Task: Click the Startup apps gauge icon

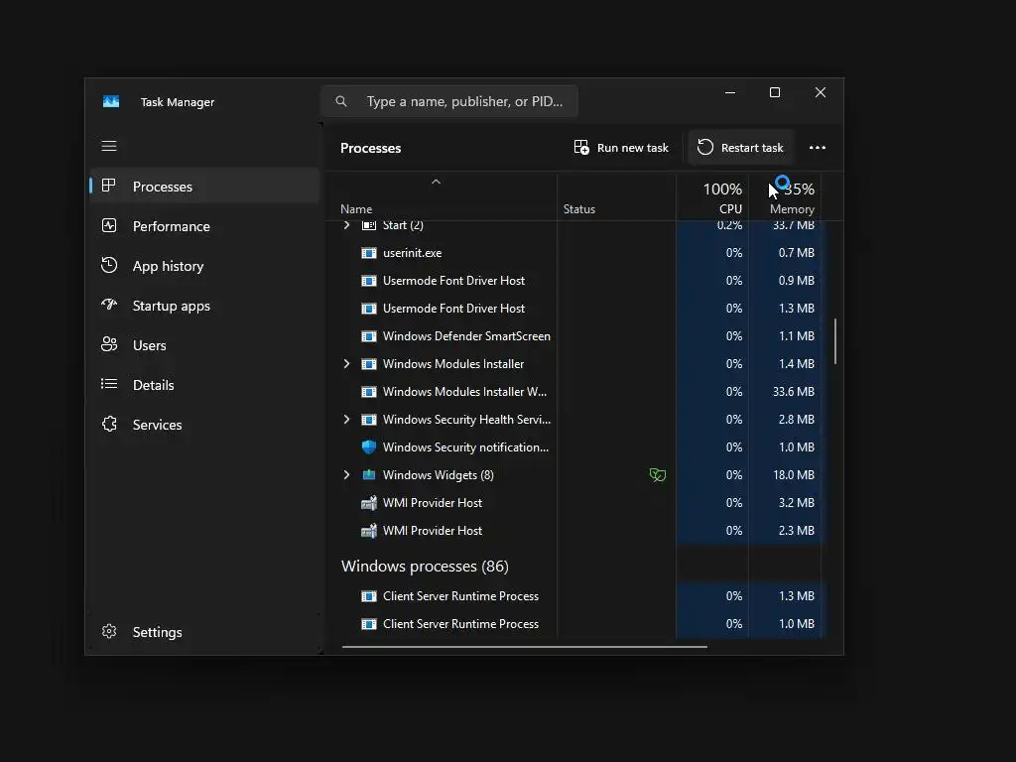Action: coord(109,305)
